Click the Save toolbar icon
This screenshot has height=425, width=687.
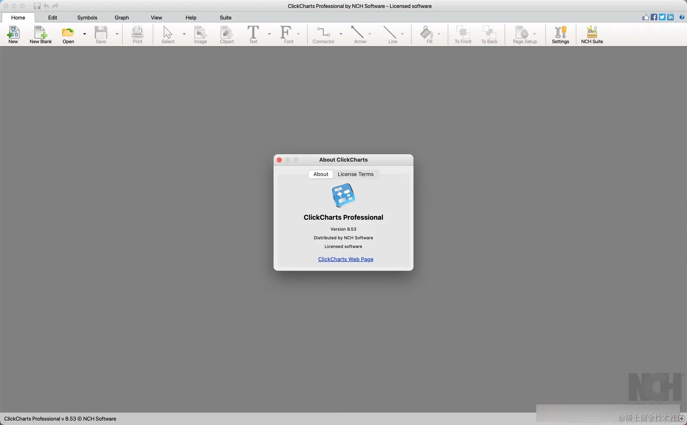pos(101,33)
